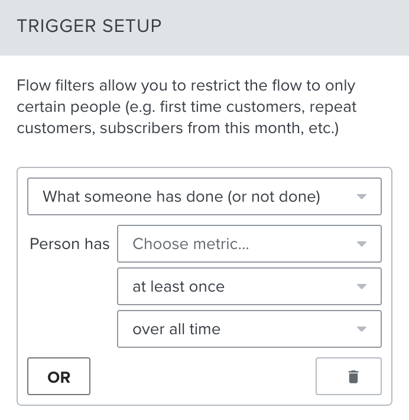Click gray header bar right of 'TRIGGER SETUP'
The image size is (409, 420).
pos(284,27)
